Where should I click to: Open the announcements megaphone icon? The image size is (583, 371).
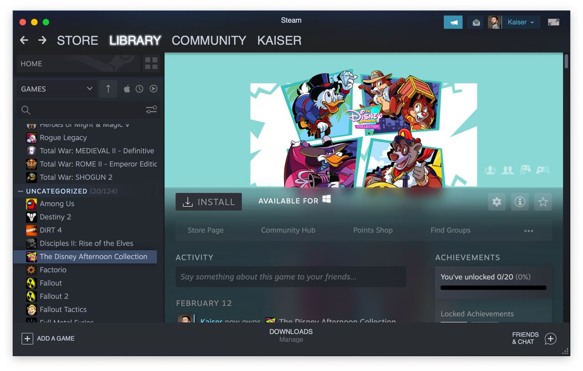[x=453, y=22]
